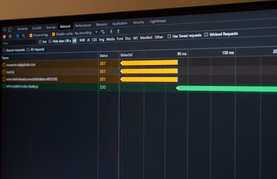
Task: Click the Waterfall column header
Action: pyautogui.click(x=126, y=55)
